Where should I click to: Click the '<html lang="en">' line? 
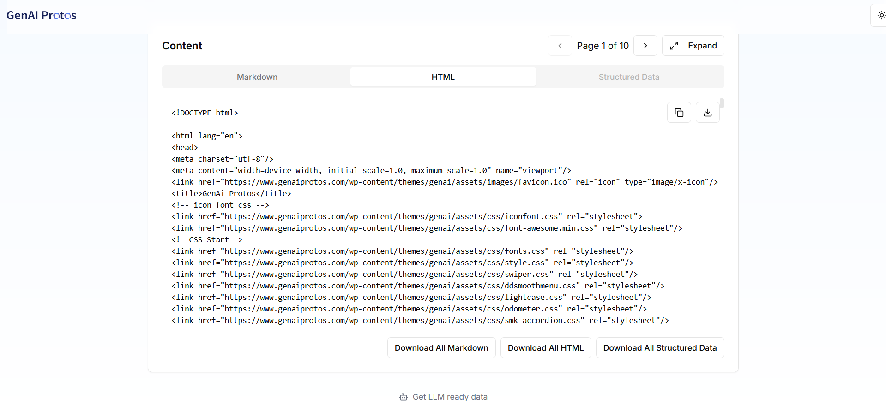(207, 136)
